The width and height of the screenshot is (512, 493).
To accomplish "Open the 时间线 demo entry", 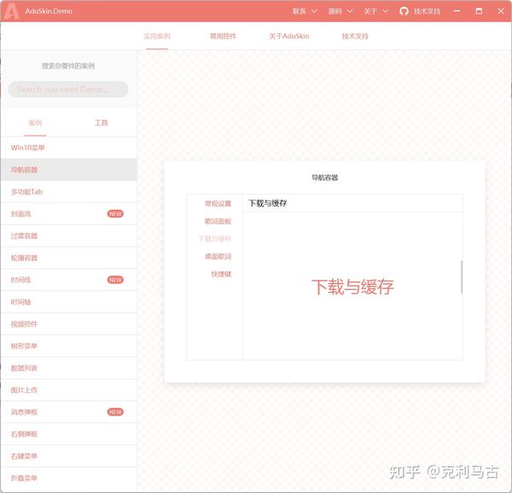I will (x=68, y=280).
